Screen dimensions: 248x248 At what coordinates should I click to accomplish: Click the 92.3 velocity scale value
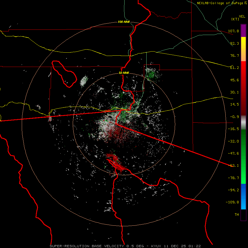(x=234, y=43)
